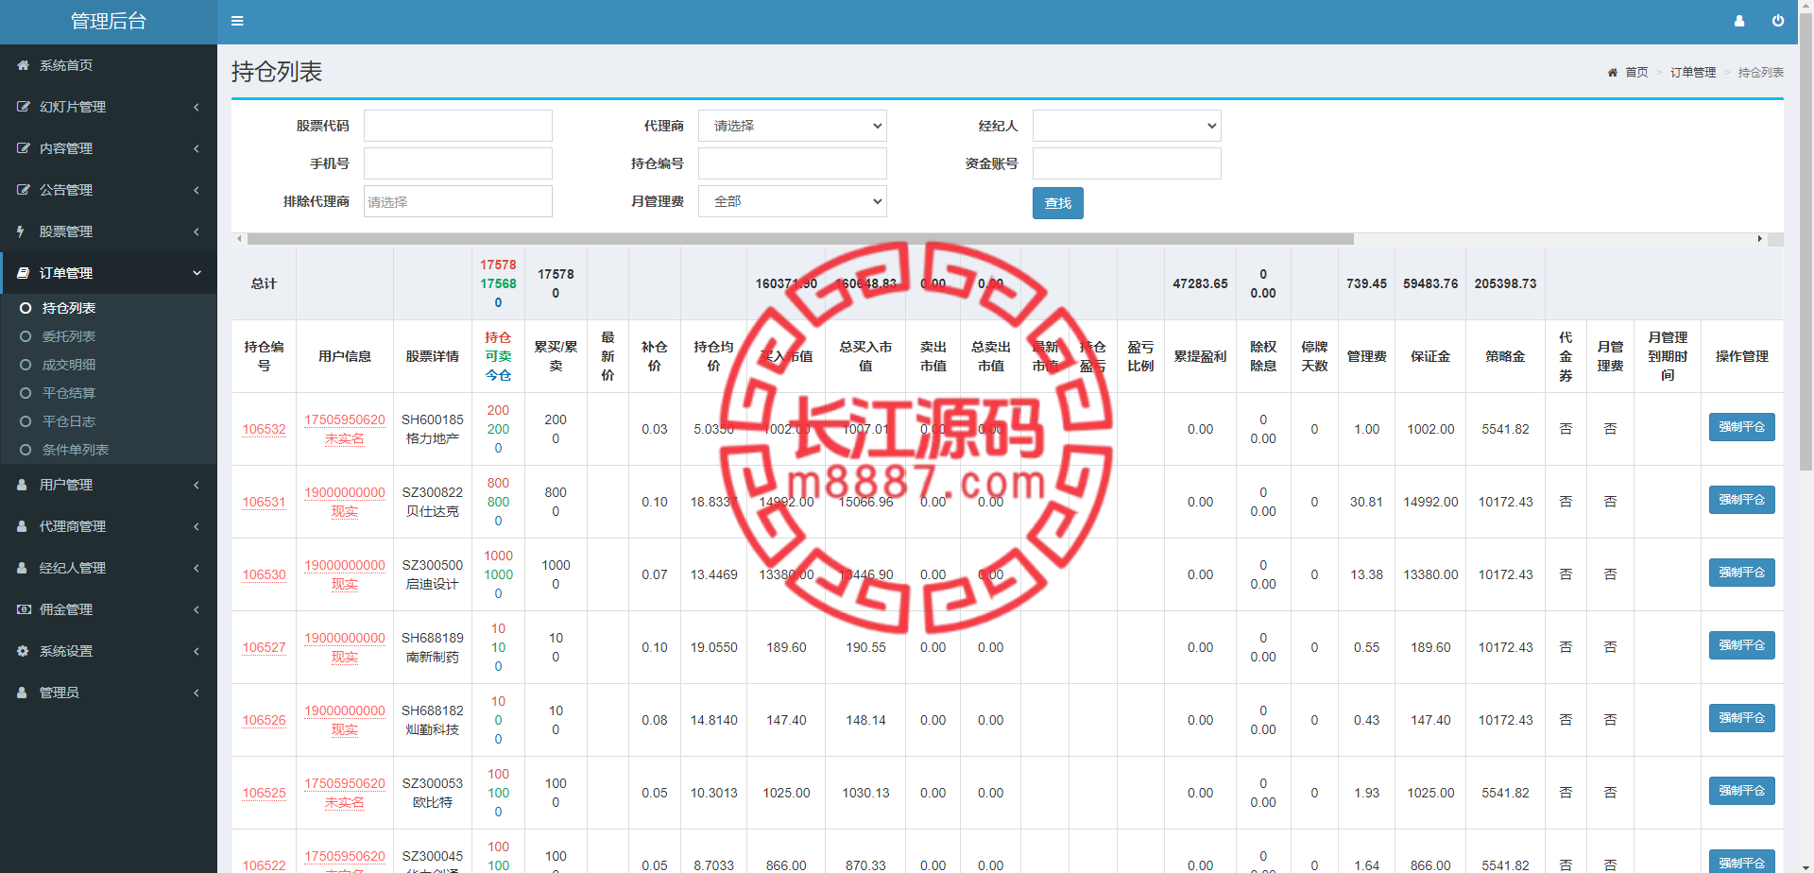Click 订单管理 breadcrumb link
1814x873 pixels.
tap(1693, 73)
